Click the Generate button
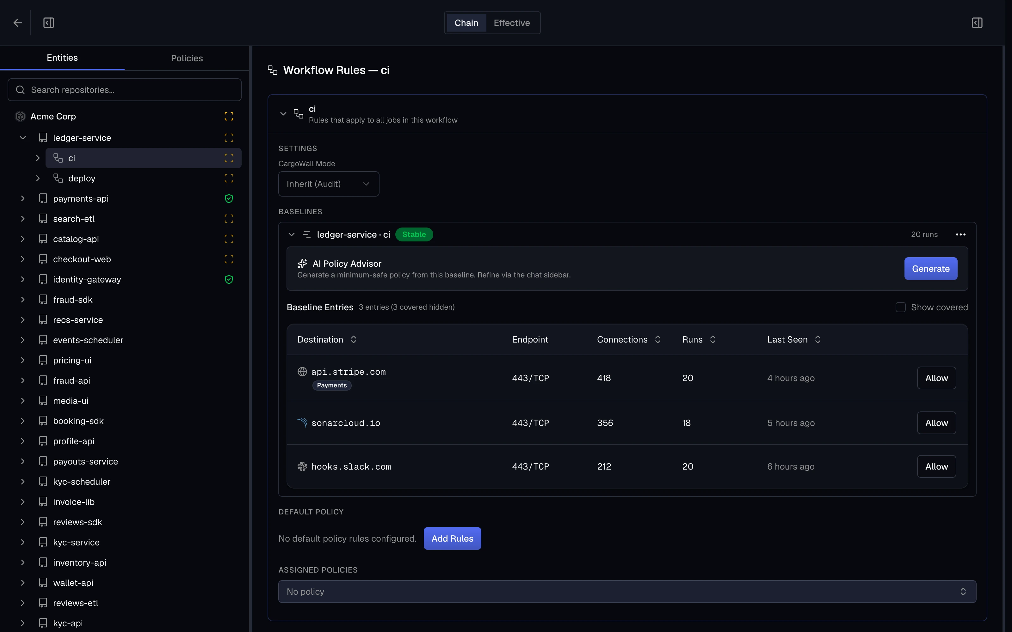Screen dimensions: 1012x632 [930, 268]
